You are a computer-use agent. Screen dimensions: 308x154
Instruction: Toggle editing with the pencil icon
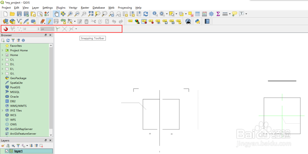pos(50,21)
